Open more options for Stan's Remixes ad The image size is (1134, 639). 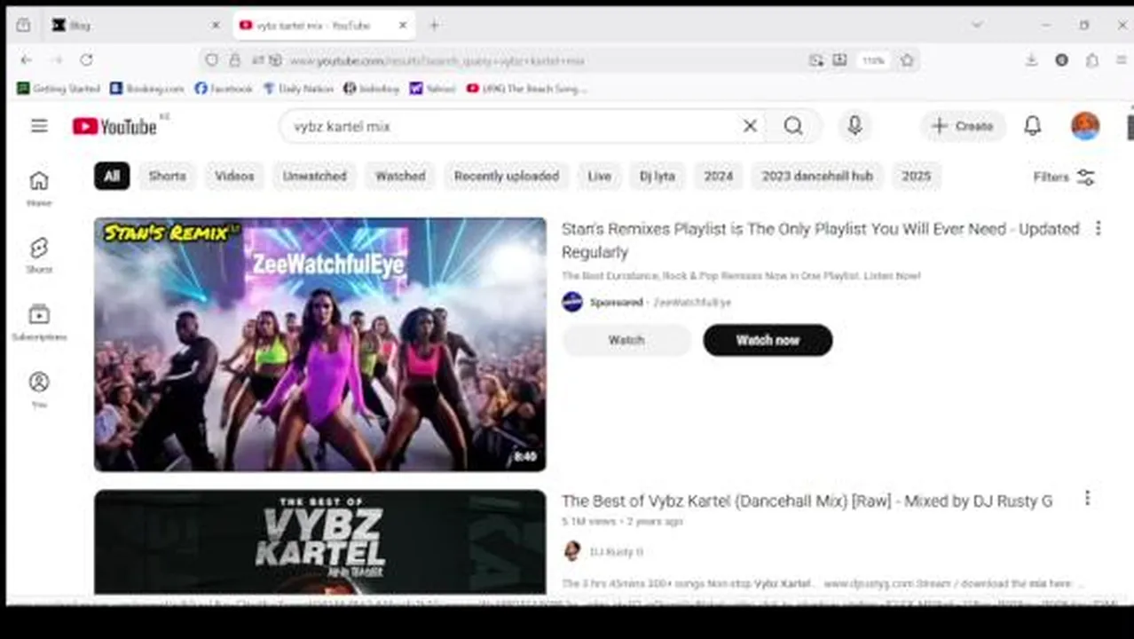point(1098,228)
